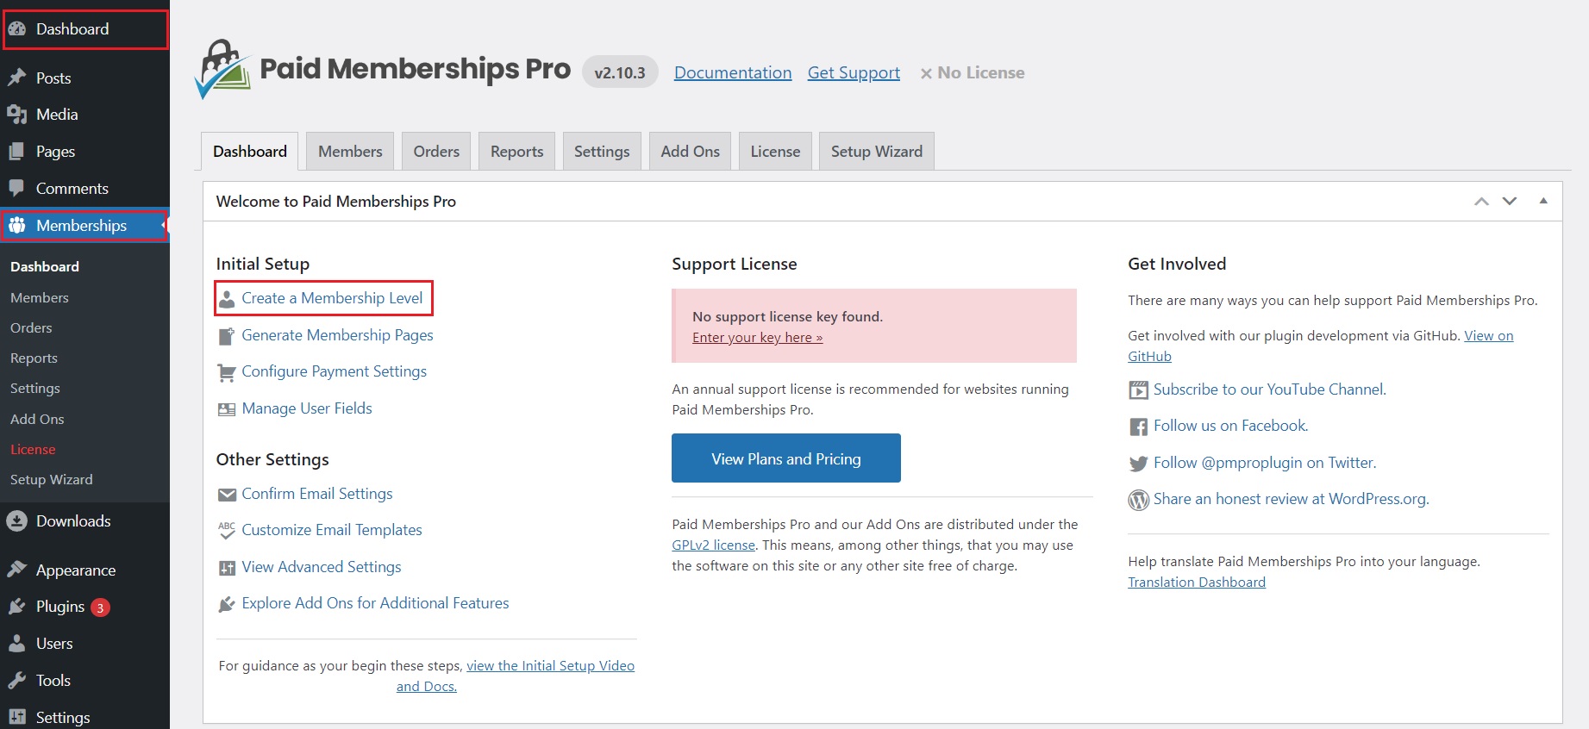Click the No License status text
Screen dimensions: 1589x729
click(973, 72)
